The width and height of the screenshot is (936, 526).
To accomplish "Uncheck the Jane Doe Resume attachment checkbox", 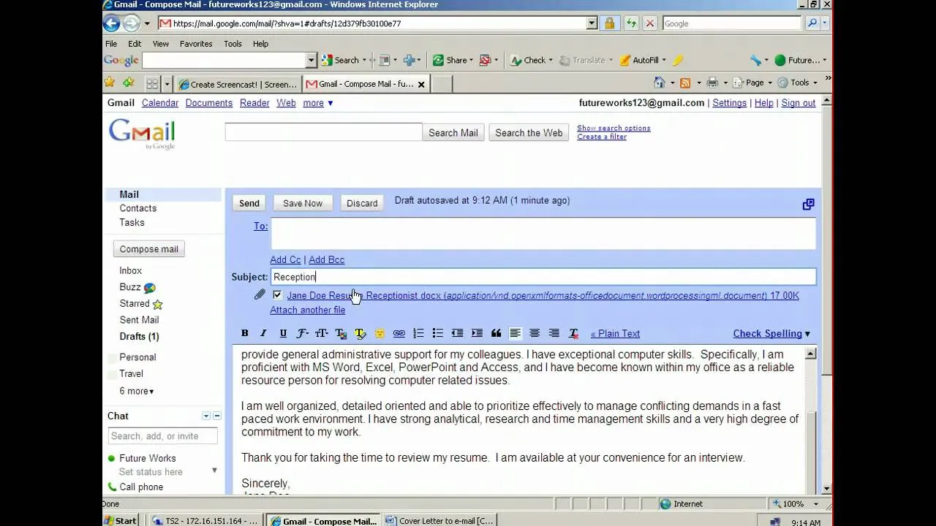I will (277, 294).
